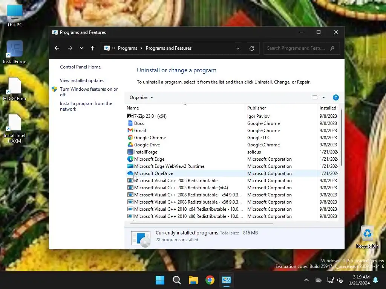
Task: Open Control Panel Home link
Action: point(80,67)
